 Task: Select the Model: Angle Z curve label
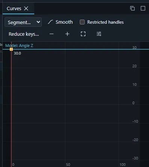click(19, 46)
